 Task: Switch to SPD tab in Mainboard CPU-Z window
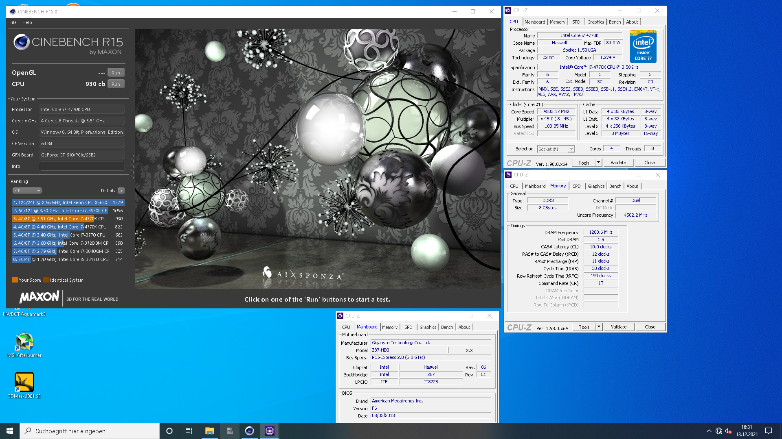[409, 327]
